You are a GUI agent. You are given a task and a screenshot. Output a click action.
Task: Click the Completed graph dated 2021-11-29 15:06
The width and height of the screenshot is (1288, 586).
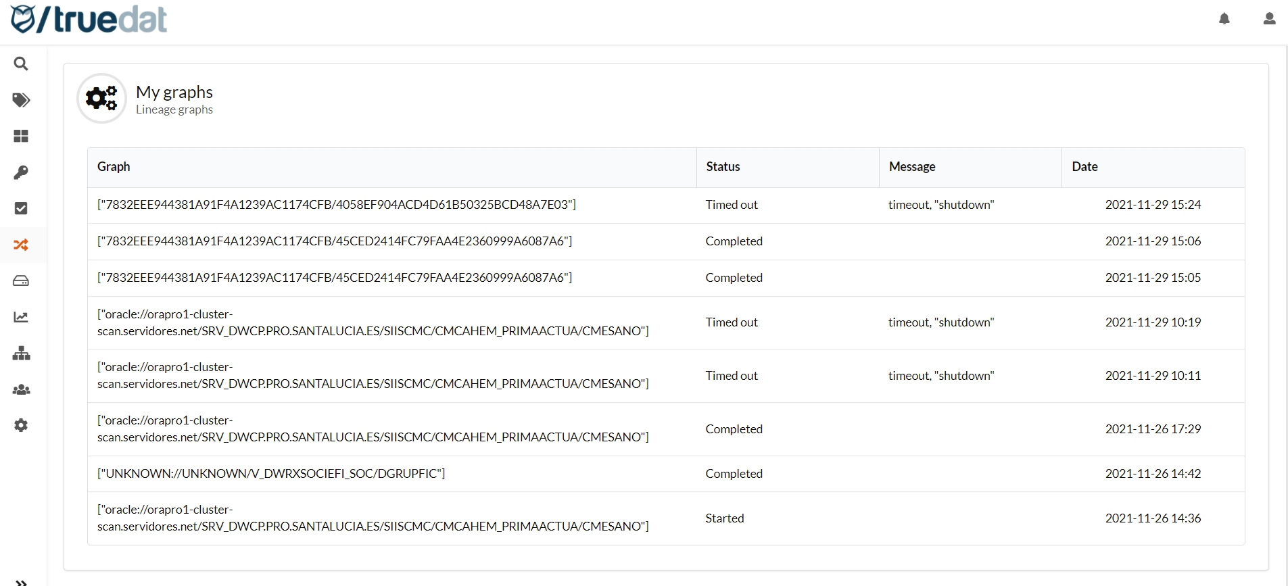coord(334,241)
